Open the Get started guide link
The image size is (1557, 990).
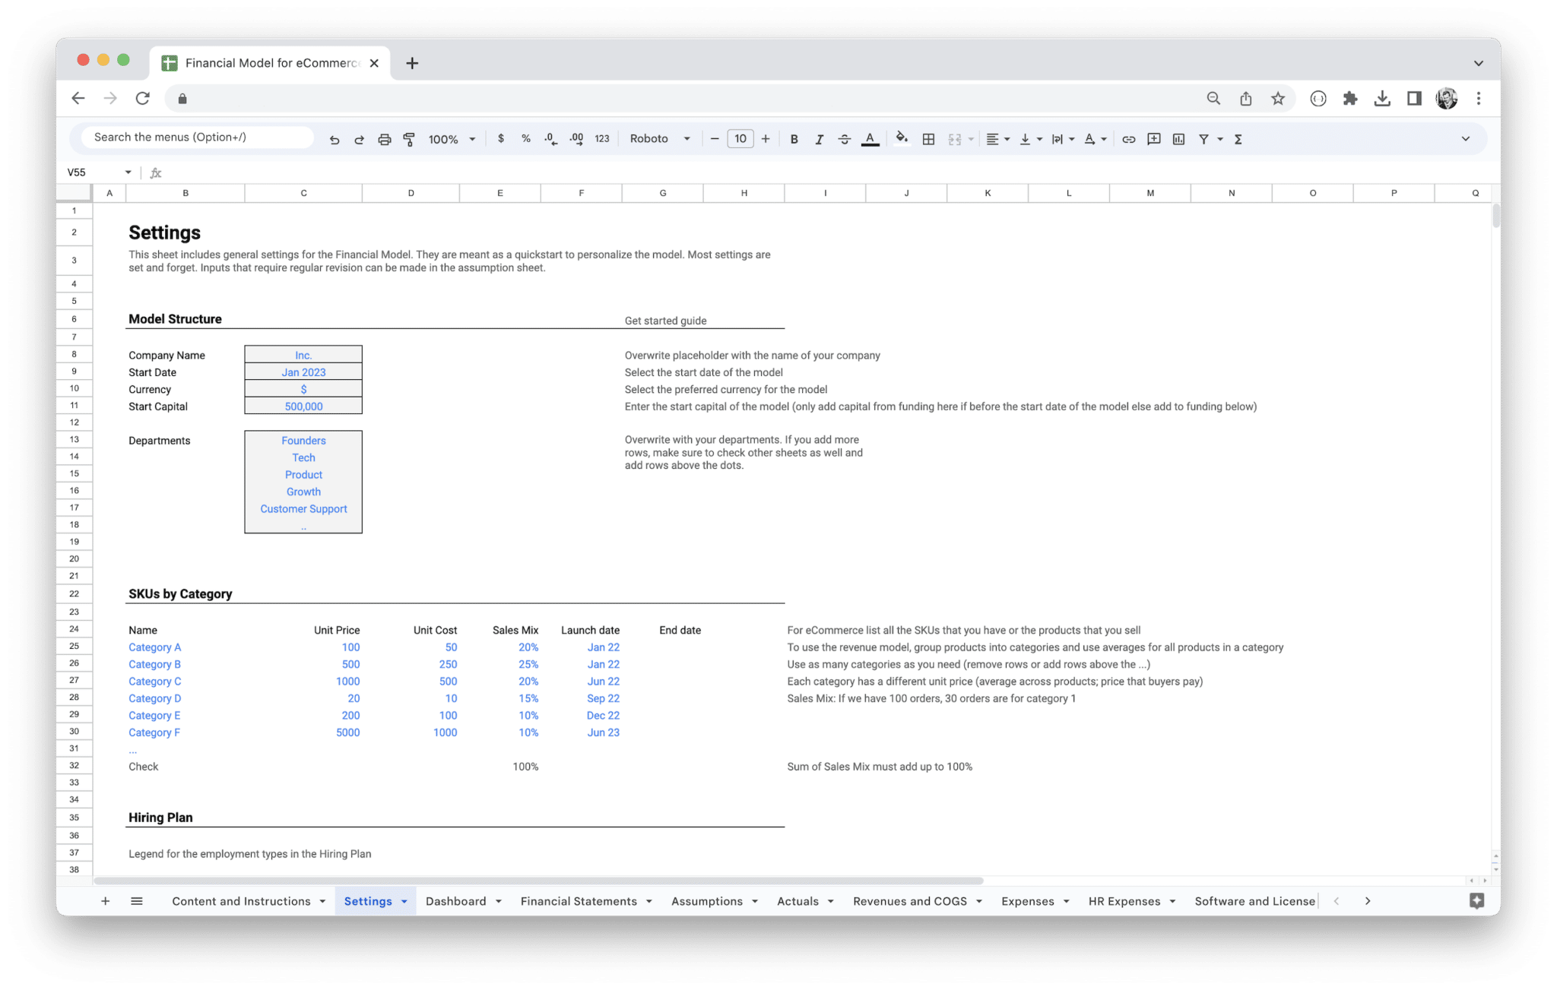pos(664,320)
